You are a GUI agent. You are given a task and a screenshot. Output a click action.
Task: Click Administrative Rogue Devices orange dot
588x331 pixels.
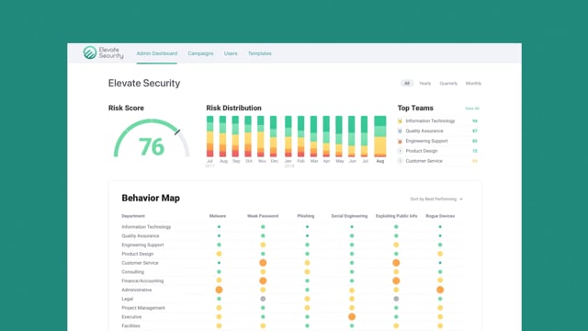[x=440, y=290]
